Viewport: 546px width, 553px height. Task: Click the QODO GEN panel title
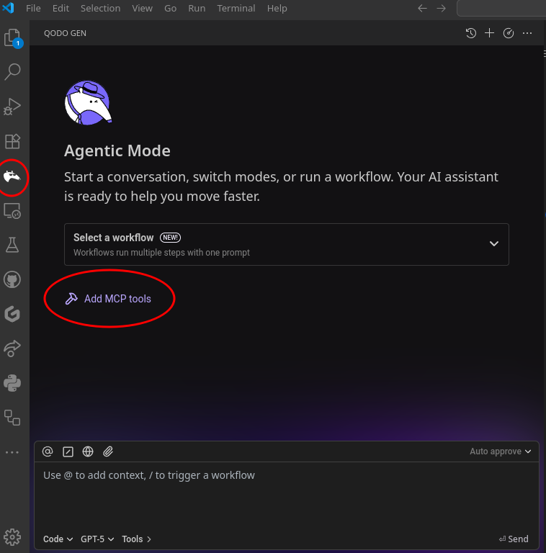pyautogui.click(x=65, y=33)
